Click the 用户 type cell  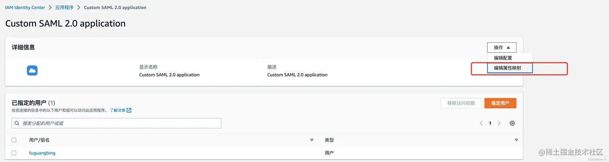pyautogui.click(x=329, y=153)
